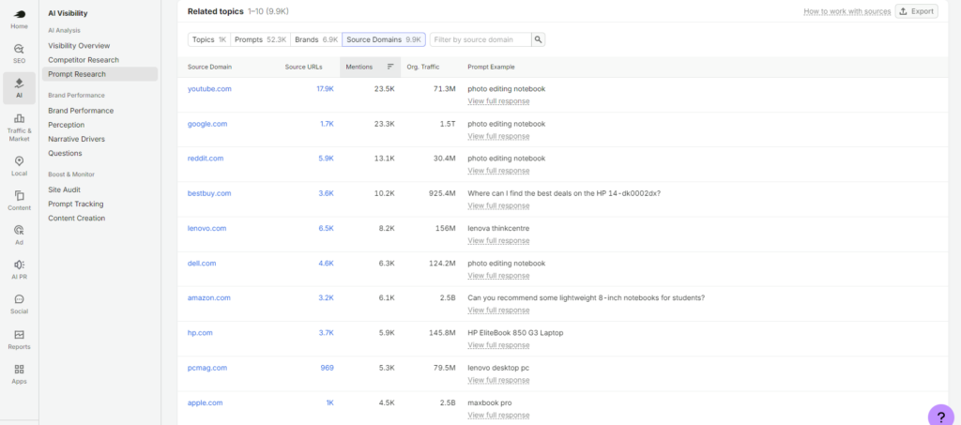This screenshot has height=425, width=961.
Task: Select Prompt Research menu item
Action: point(99,74)
